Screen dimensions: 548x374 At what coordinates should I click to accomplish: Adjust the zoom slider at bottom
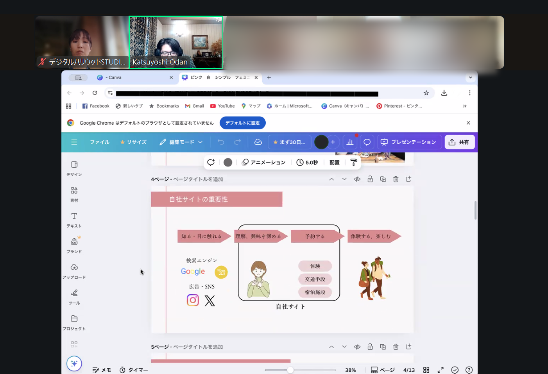290,370
